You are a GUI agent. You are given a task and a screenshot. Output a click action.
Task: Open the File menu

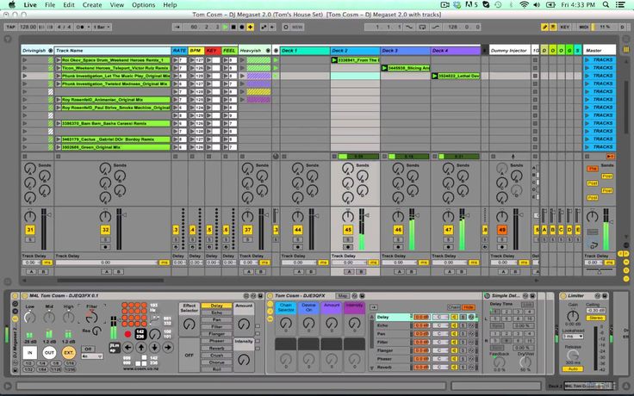coord(50,5)
